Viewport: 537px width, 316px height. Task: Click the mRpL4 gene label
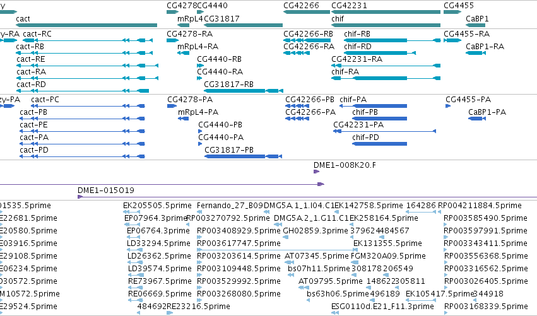click(x=190, y=18)
